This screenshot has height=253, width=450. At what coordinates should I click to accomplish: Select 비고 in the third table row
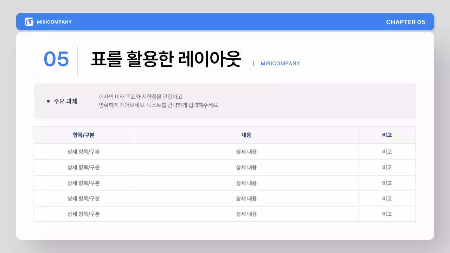click(387, 183)
